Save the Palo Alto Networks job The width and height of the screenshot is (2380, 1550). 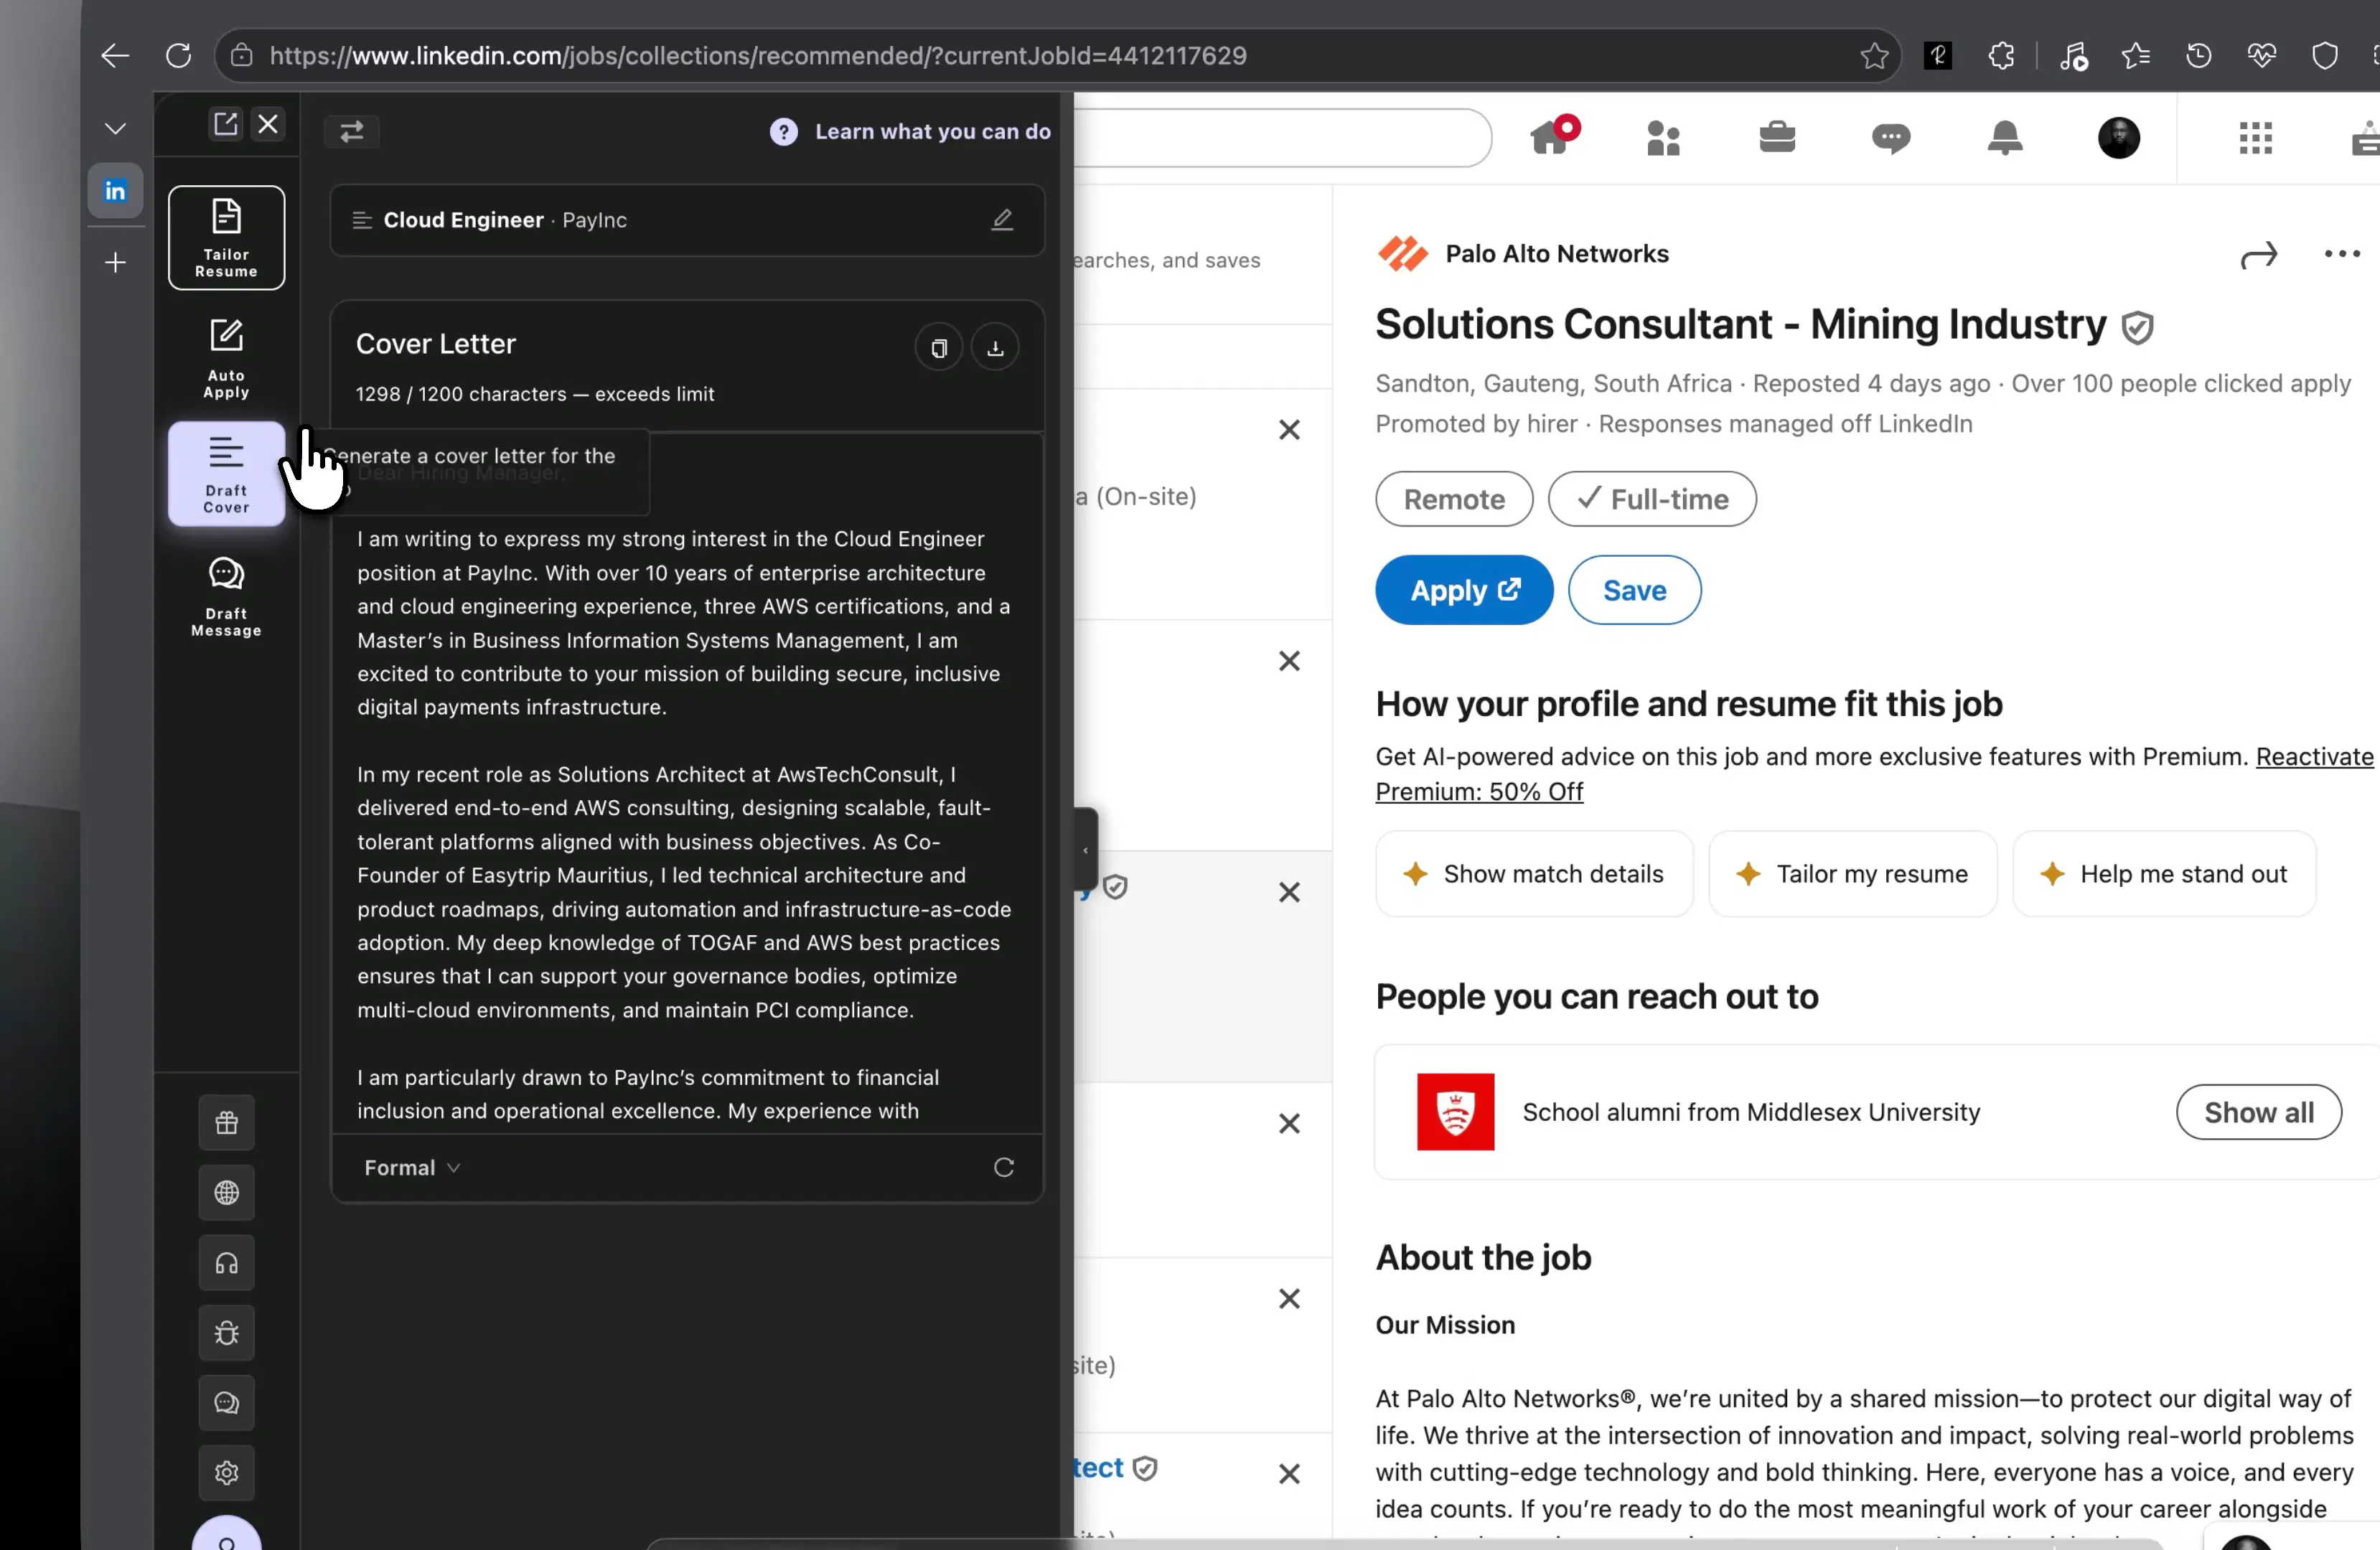[1634, 591]
